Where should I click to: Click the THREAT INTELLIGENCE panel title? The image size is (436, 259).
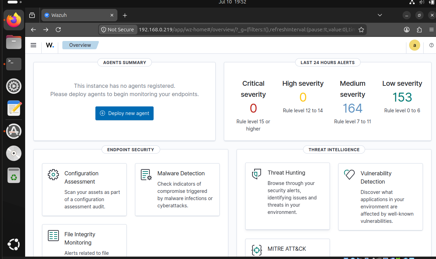pos(334,149)
